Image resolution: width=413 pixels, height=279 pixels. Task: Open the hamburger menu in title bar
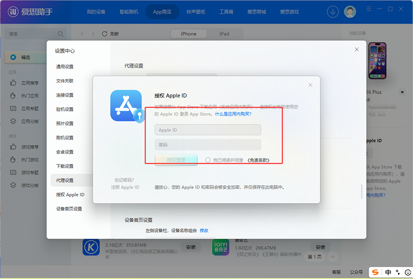click(x=369, y=9)
